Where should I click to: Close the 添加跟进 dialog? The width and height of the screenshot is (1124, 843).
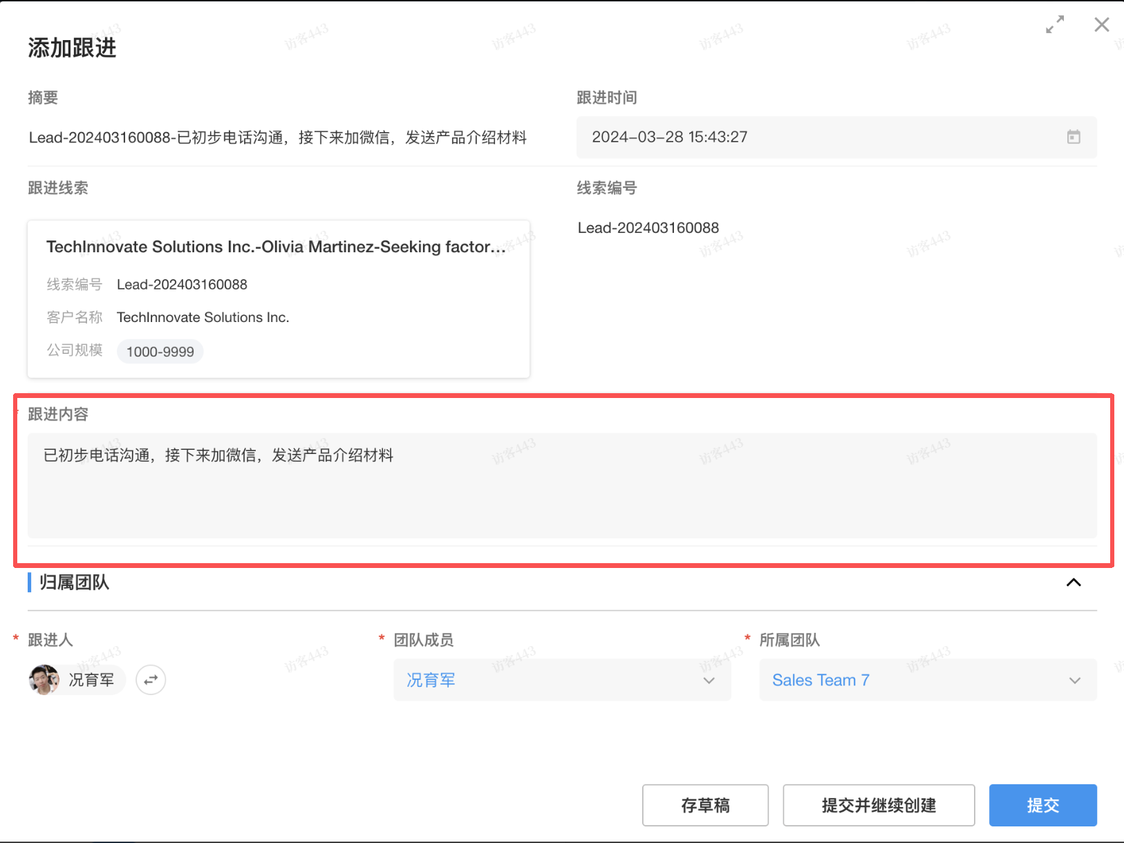[1101, 25]
